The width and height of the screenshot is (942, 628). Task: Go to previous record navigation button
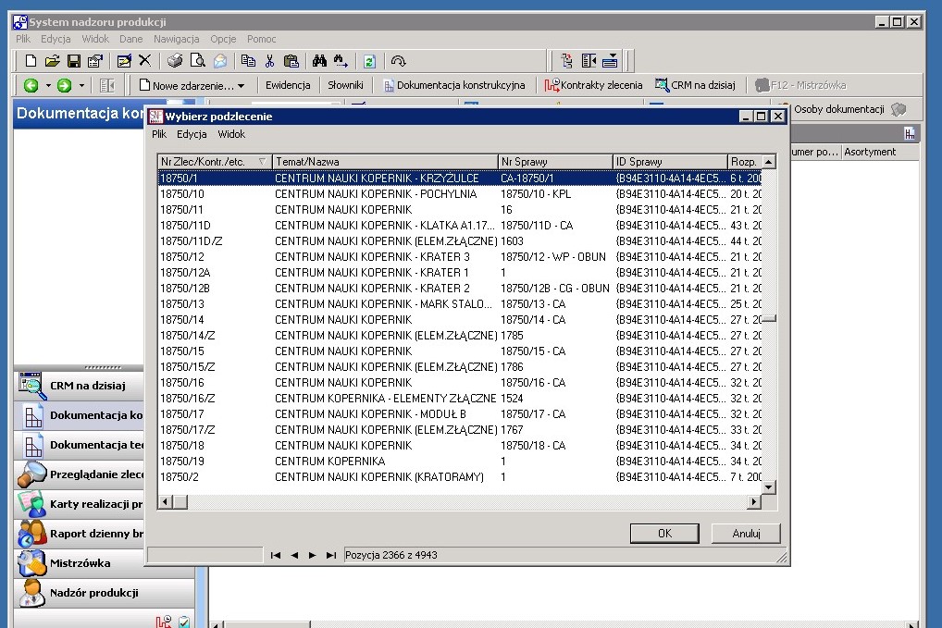(x=294, y=555)
